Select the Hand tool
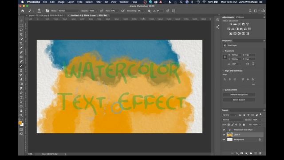Viewport: 284px width, 160px height. pos(21,111)
